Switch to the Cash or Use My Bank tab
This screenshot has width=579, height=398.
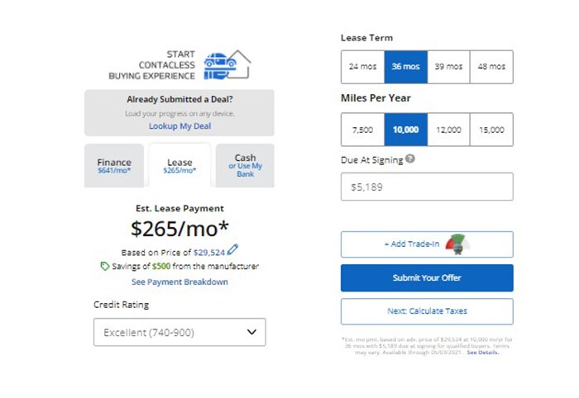point(245,165)
